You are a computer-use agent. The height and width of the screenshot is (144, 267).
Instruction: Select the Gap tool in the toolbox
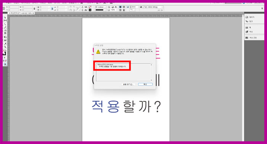coord(5,21)
